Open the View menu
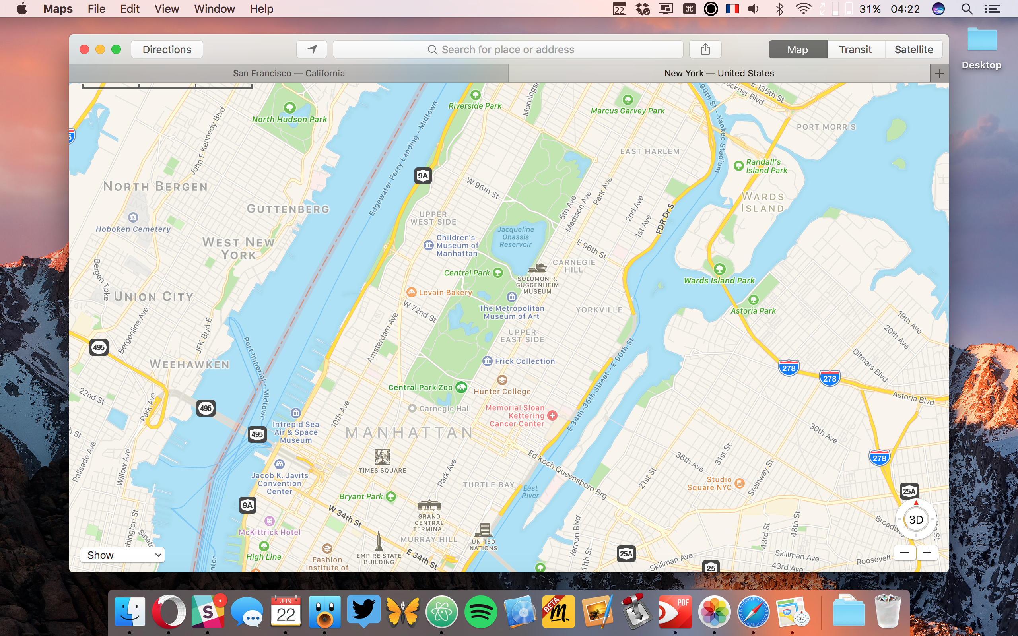 [x=167, y=9]
